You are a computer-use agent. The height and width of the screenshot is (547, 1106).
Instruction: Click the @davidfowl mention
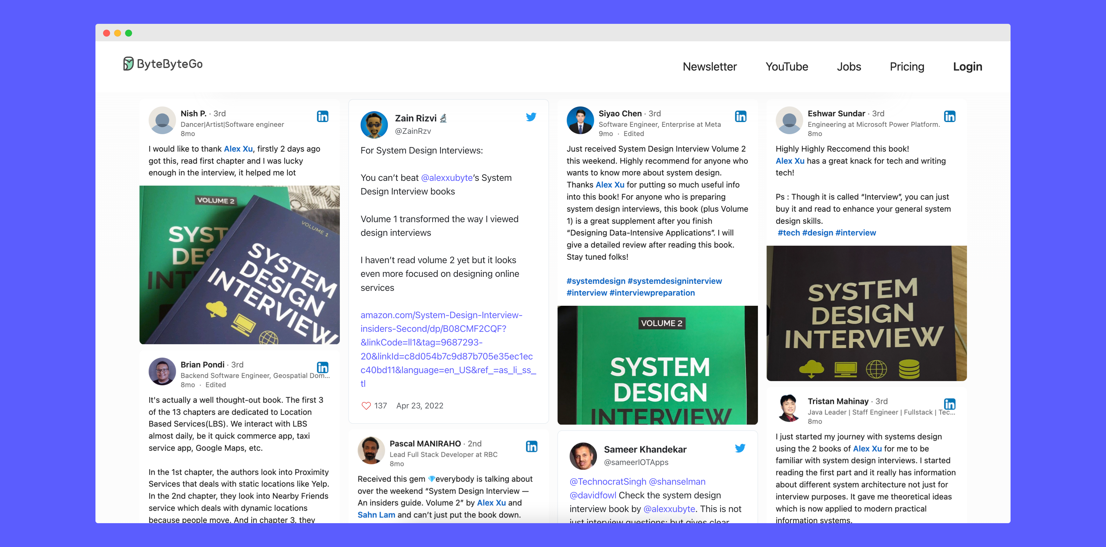[593, 496]
